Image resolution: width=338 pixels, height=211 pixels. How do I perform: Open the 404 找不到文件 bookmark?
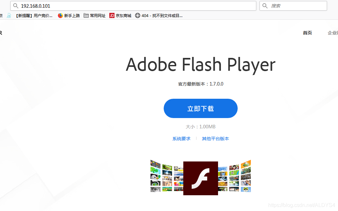pyautogui.click(x=159, y=15)
